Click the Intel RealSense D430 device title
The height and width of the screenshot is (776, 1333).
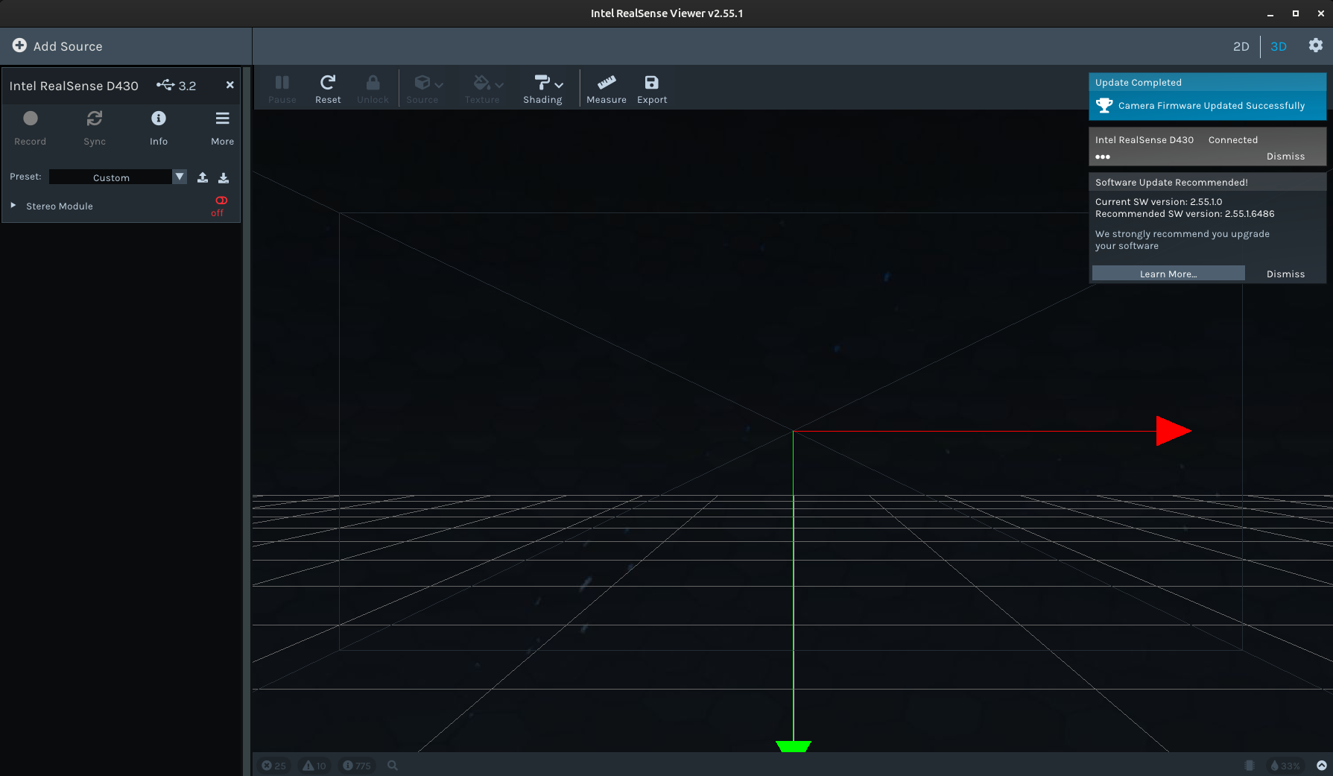click(x=74, y=86)
